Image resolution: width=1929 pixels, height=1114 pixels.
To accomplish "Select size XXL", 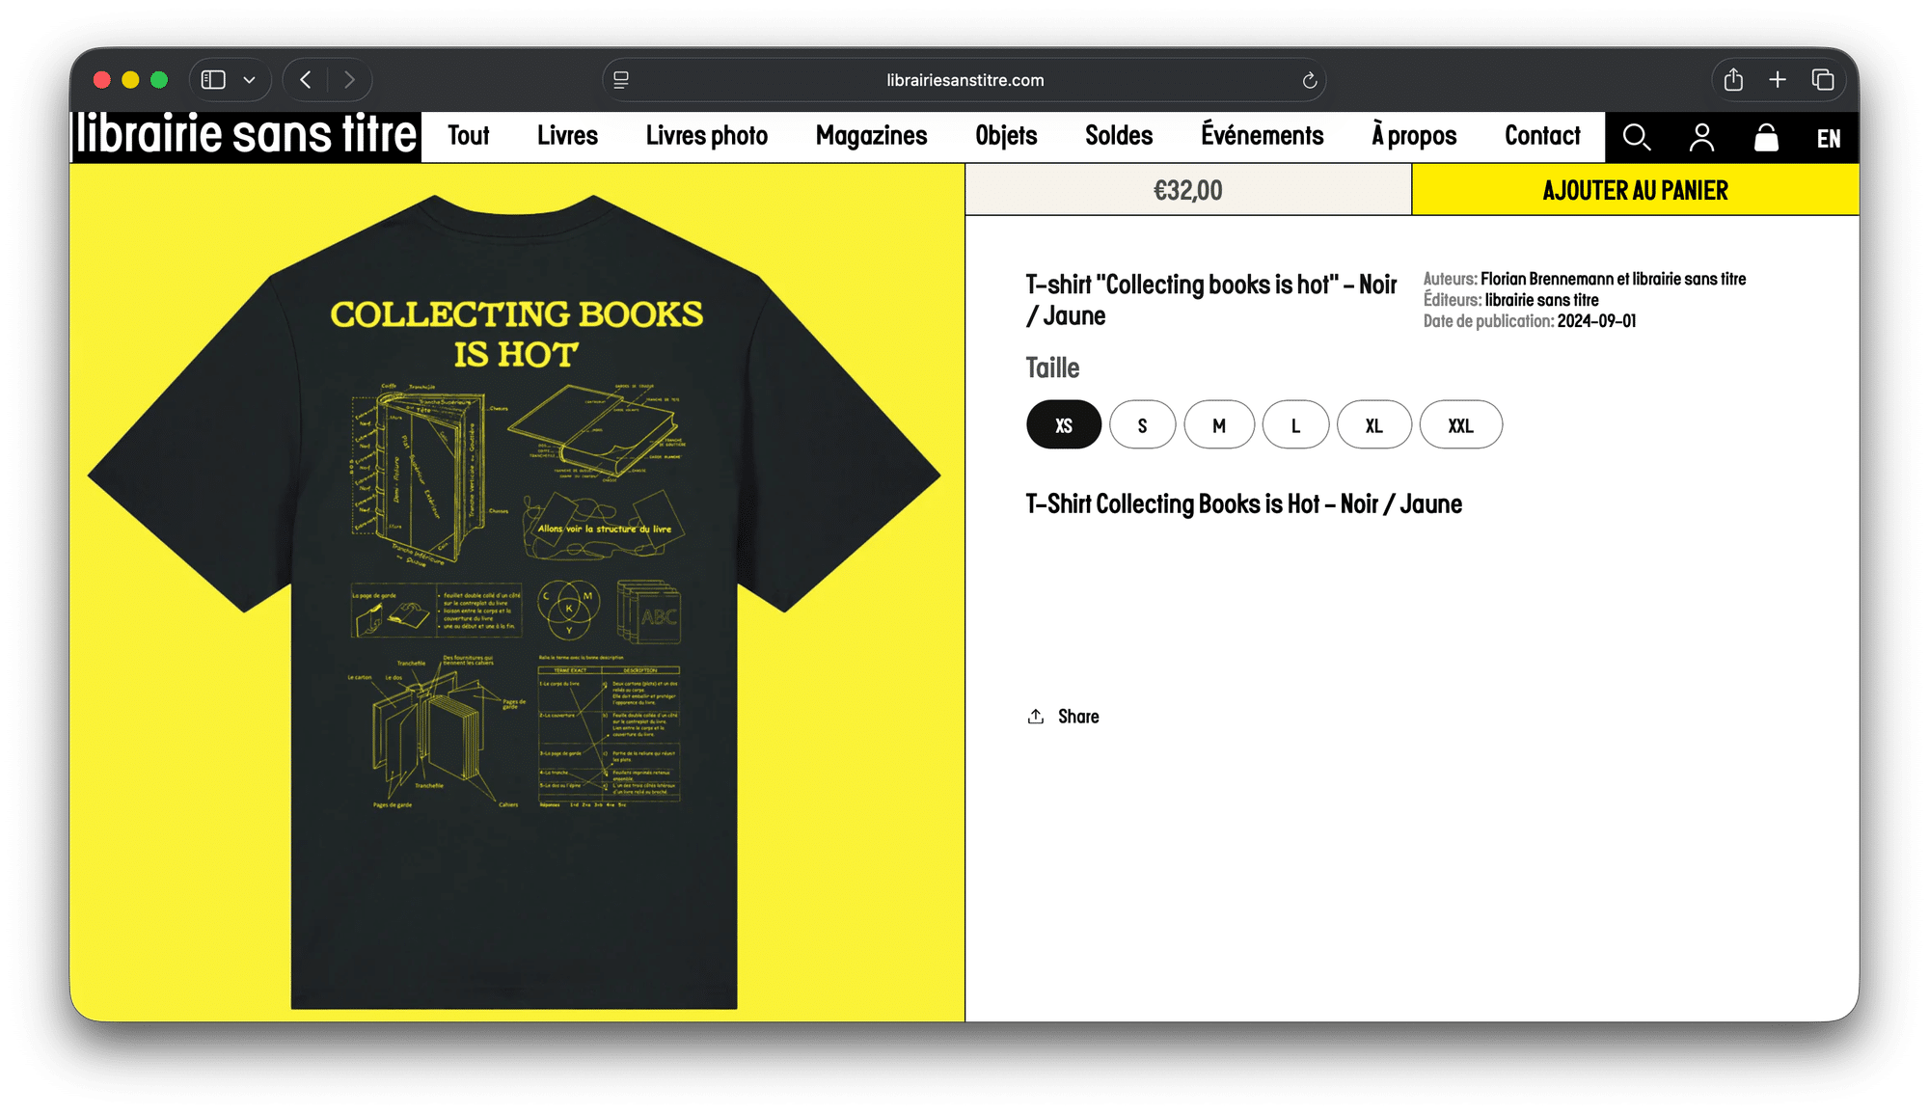I will point(1461,425).
